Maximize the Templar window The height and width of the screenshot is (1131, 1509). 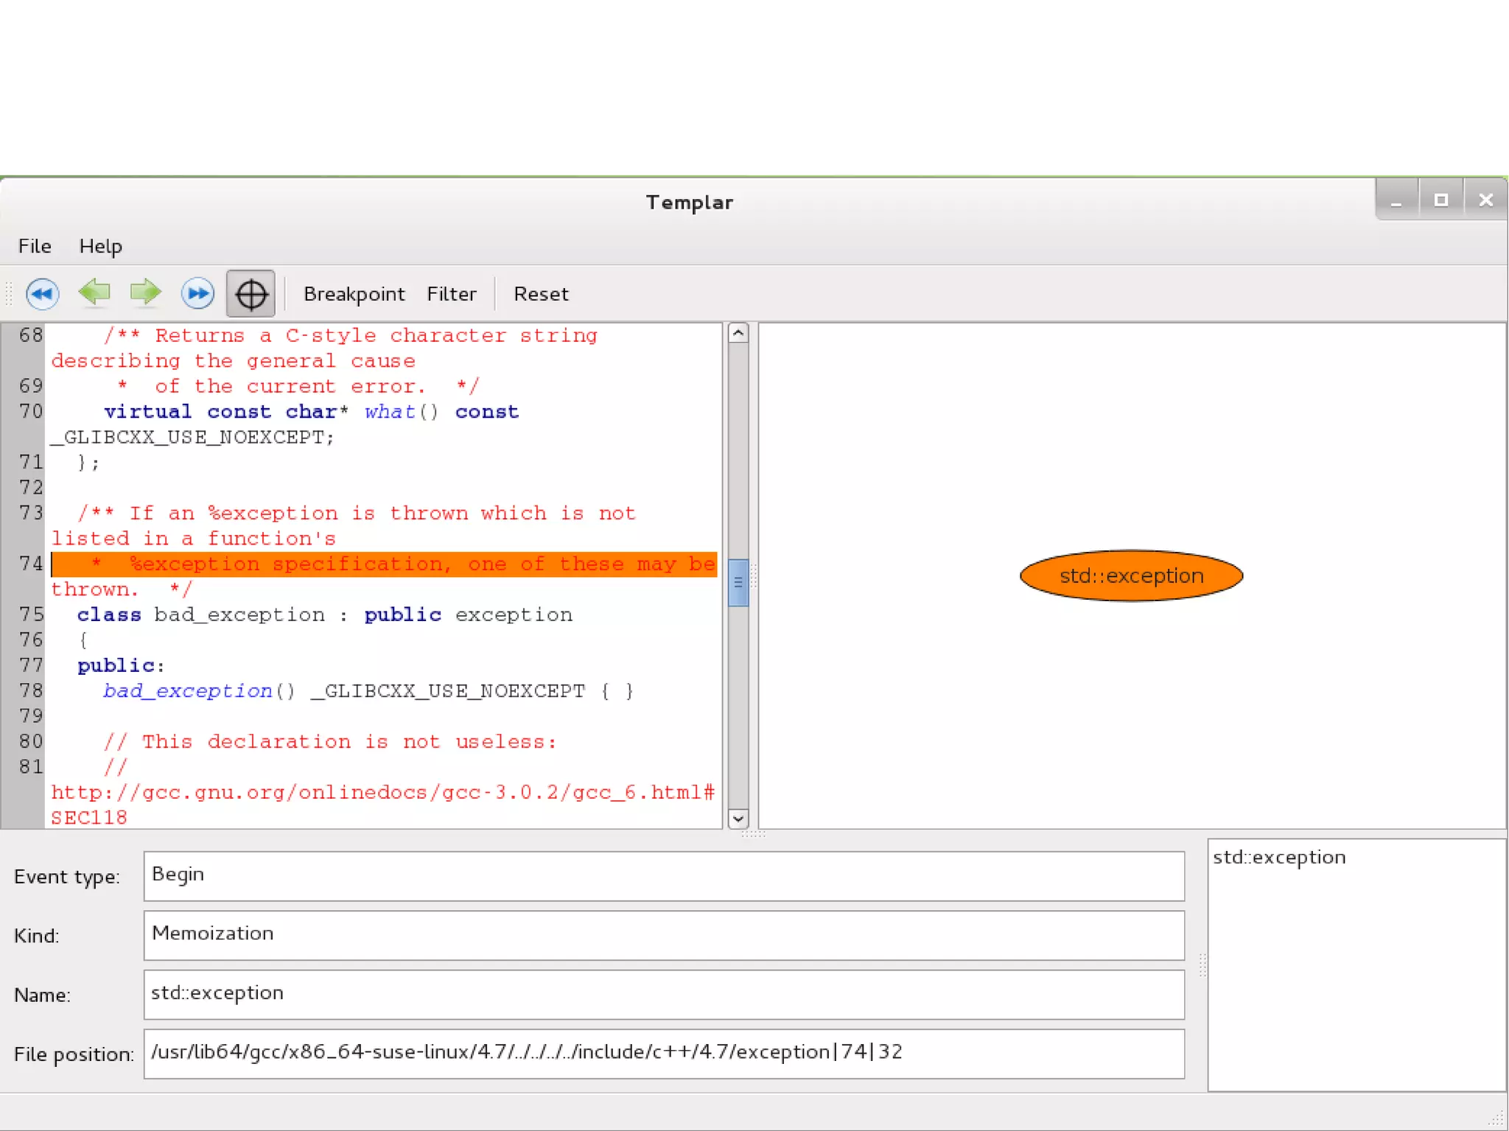(x=1440, y=200)
